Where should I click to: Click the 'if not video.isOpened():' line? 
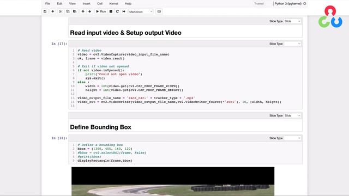pyautogui.click(x=101, y=70)
